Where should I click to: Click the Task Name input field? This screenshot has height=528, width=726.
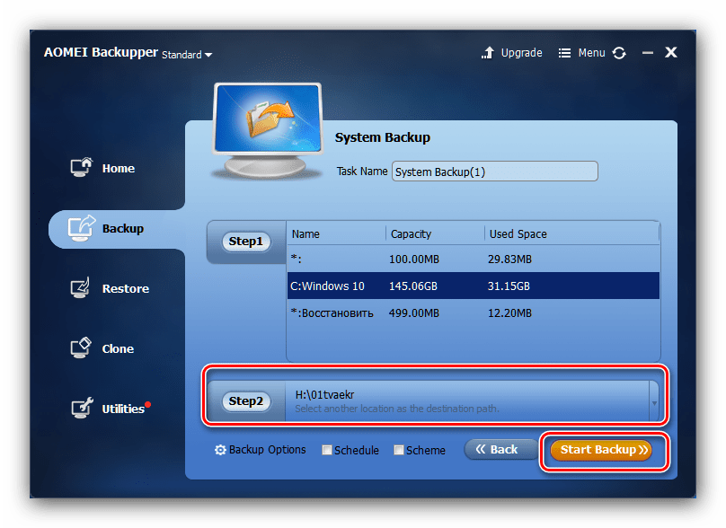(x=494, y=172)
